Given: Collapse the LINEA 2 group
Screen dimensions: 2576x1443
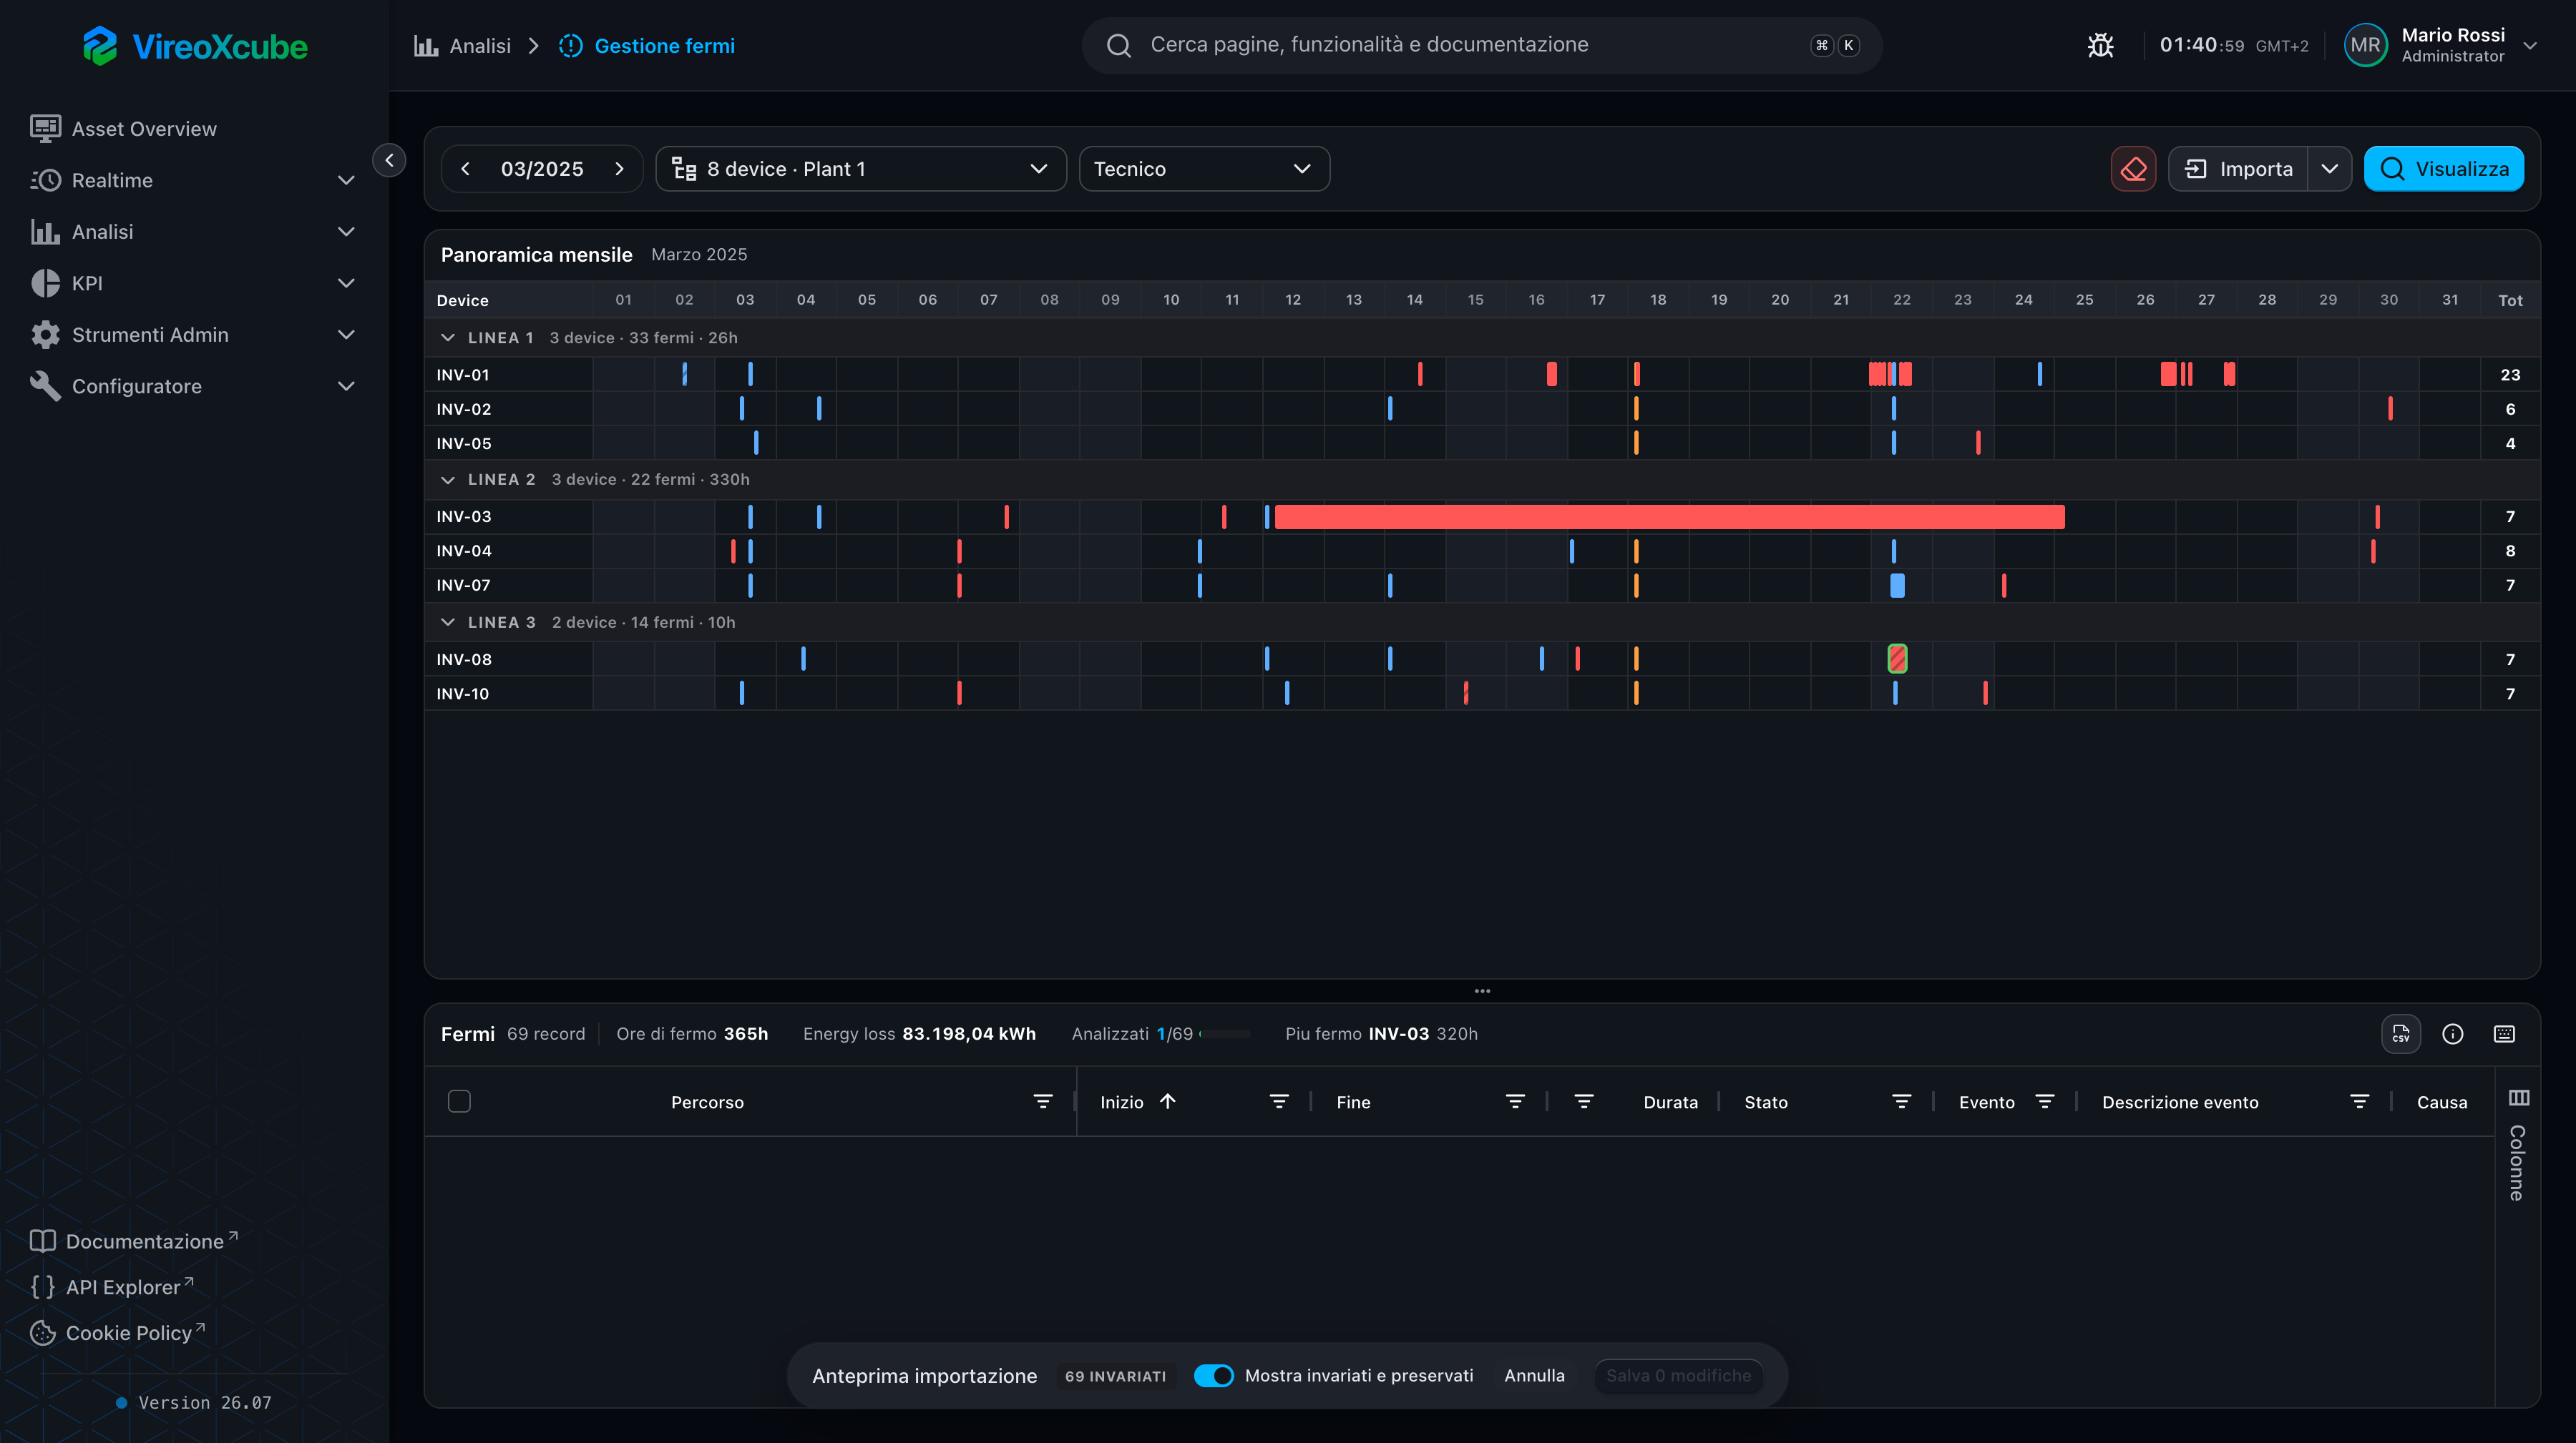Looking at the screenshot, I should (448, 480).
